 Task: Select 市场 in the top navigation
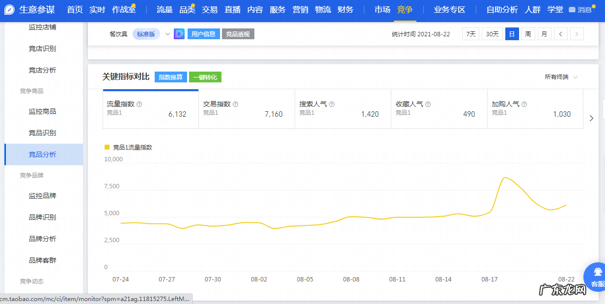click(383, 9)
